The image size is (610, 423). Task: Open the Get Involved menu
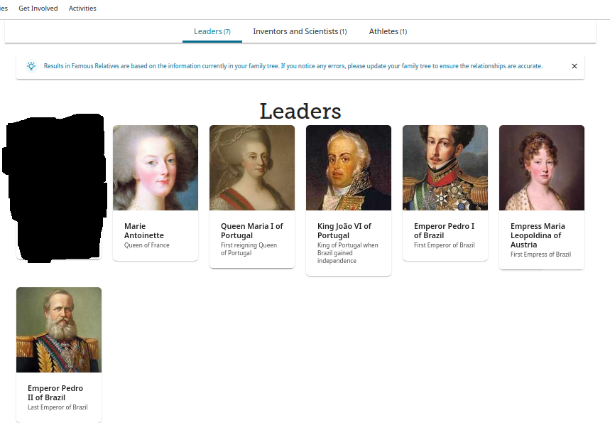coord(38,9)
